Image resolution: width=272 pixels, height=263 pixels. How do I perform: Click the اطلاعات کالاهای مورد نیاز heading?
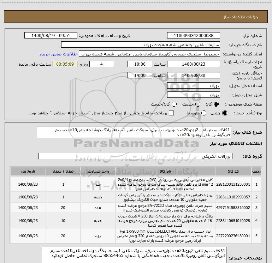click(x=236, y=144)
